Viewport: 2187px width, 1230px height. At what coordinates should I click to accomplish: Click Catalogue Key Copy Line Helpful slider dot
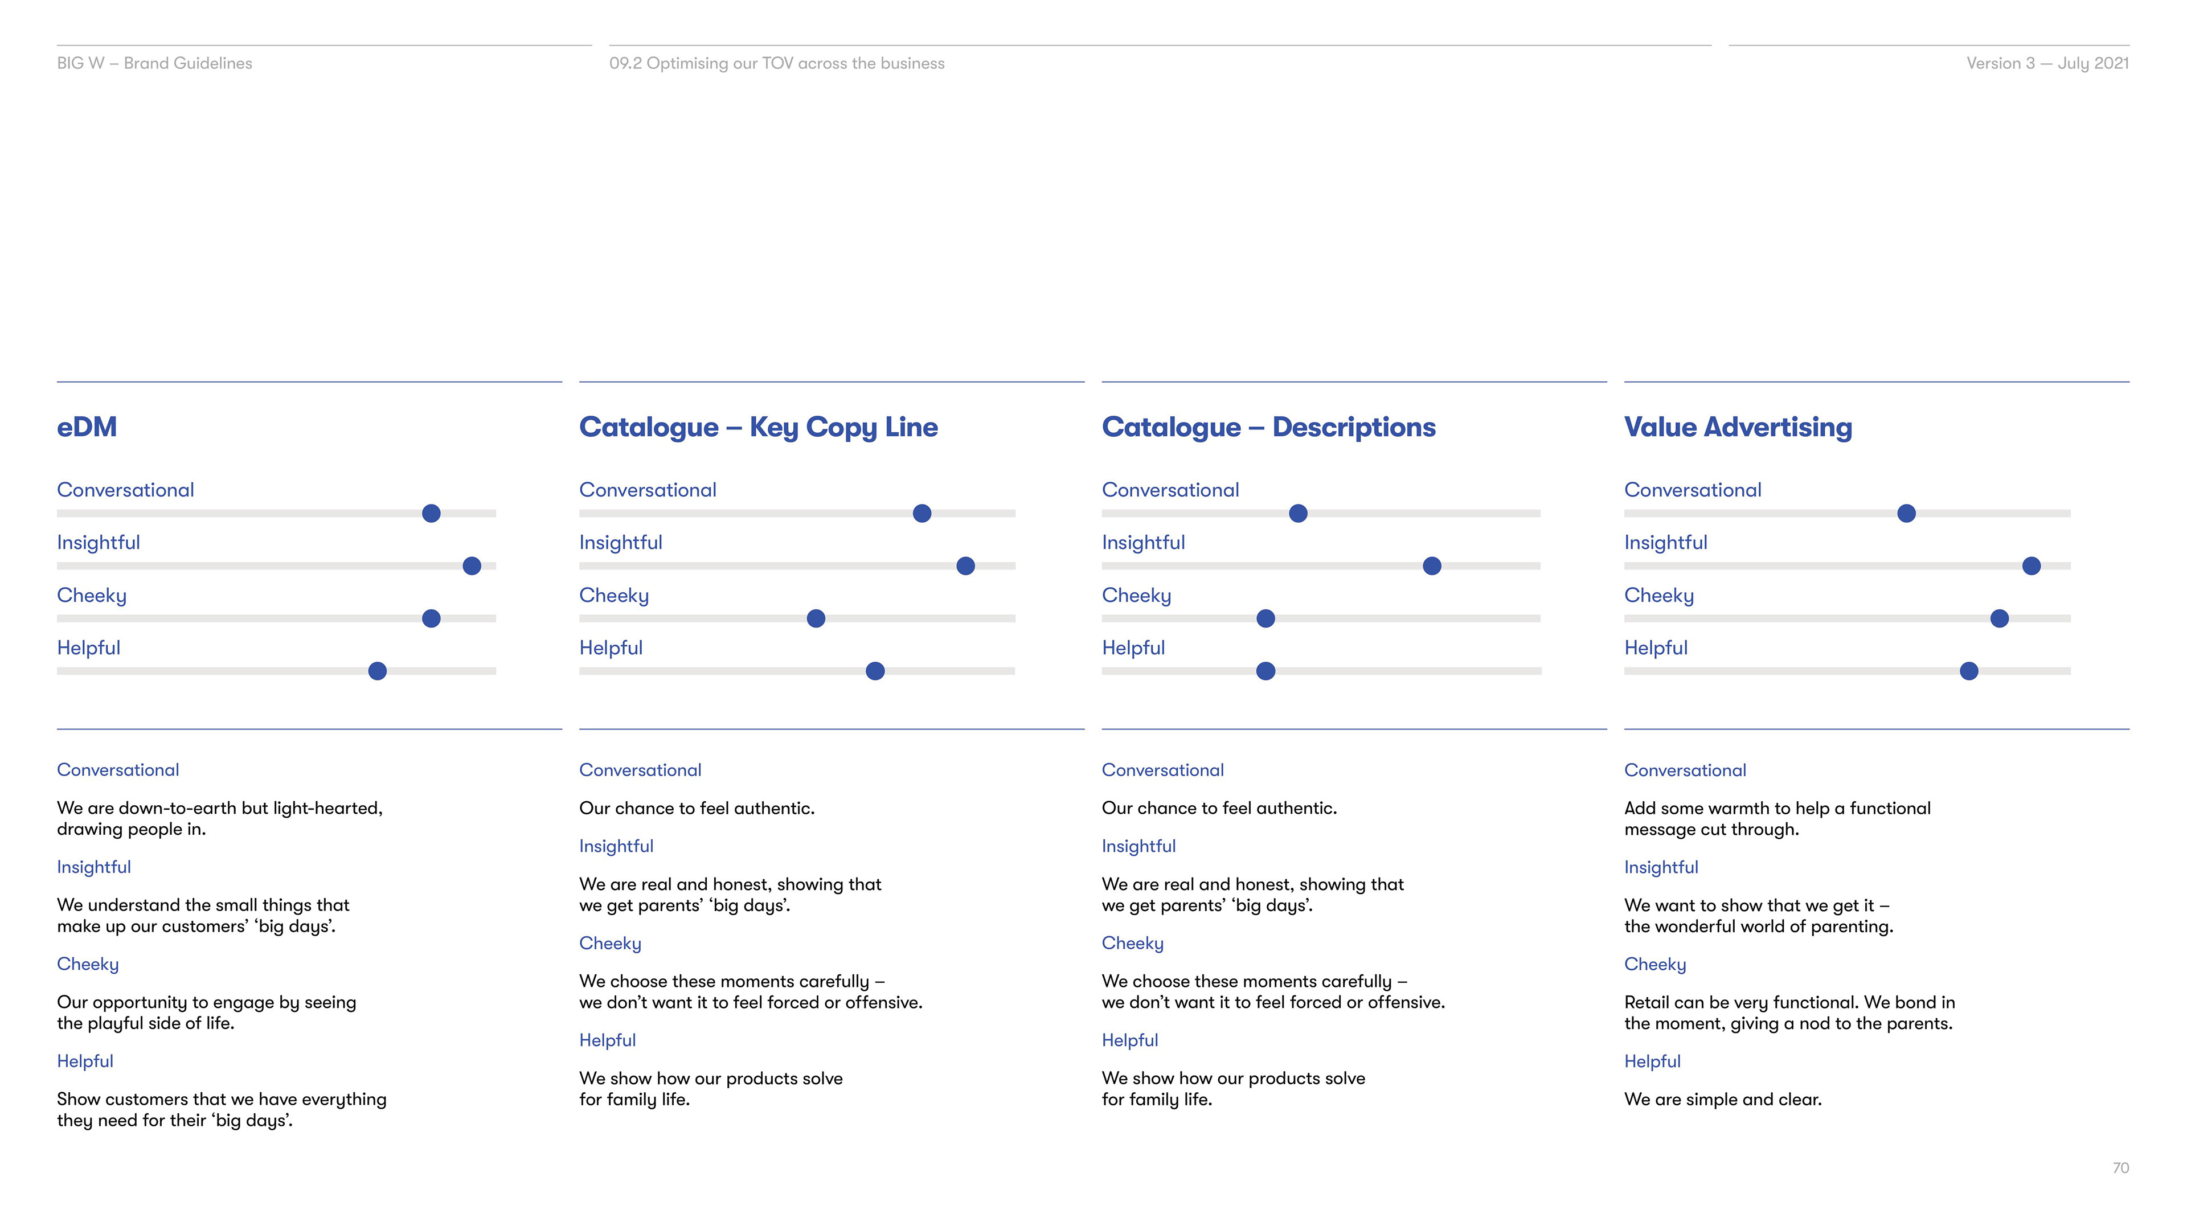point(875,671)
